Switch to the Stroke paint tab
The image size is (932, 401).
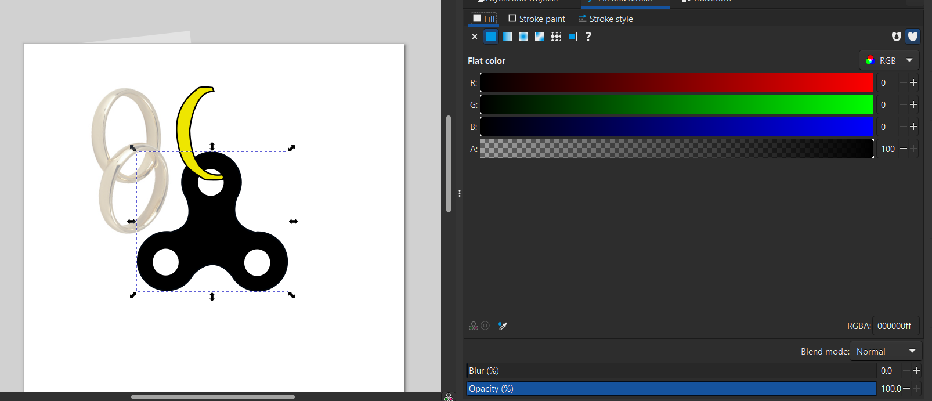(536, 19)
